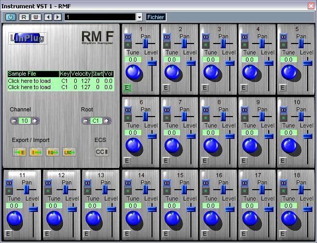Toggle the loop icon on pad 16
The width and height of the screenshot is (317, 243).
point(205,183)
